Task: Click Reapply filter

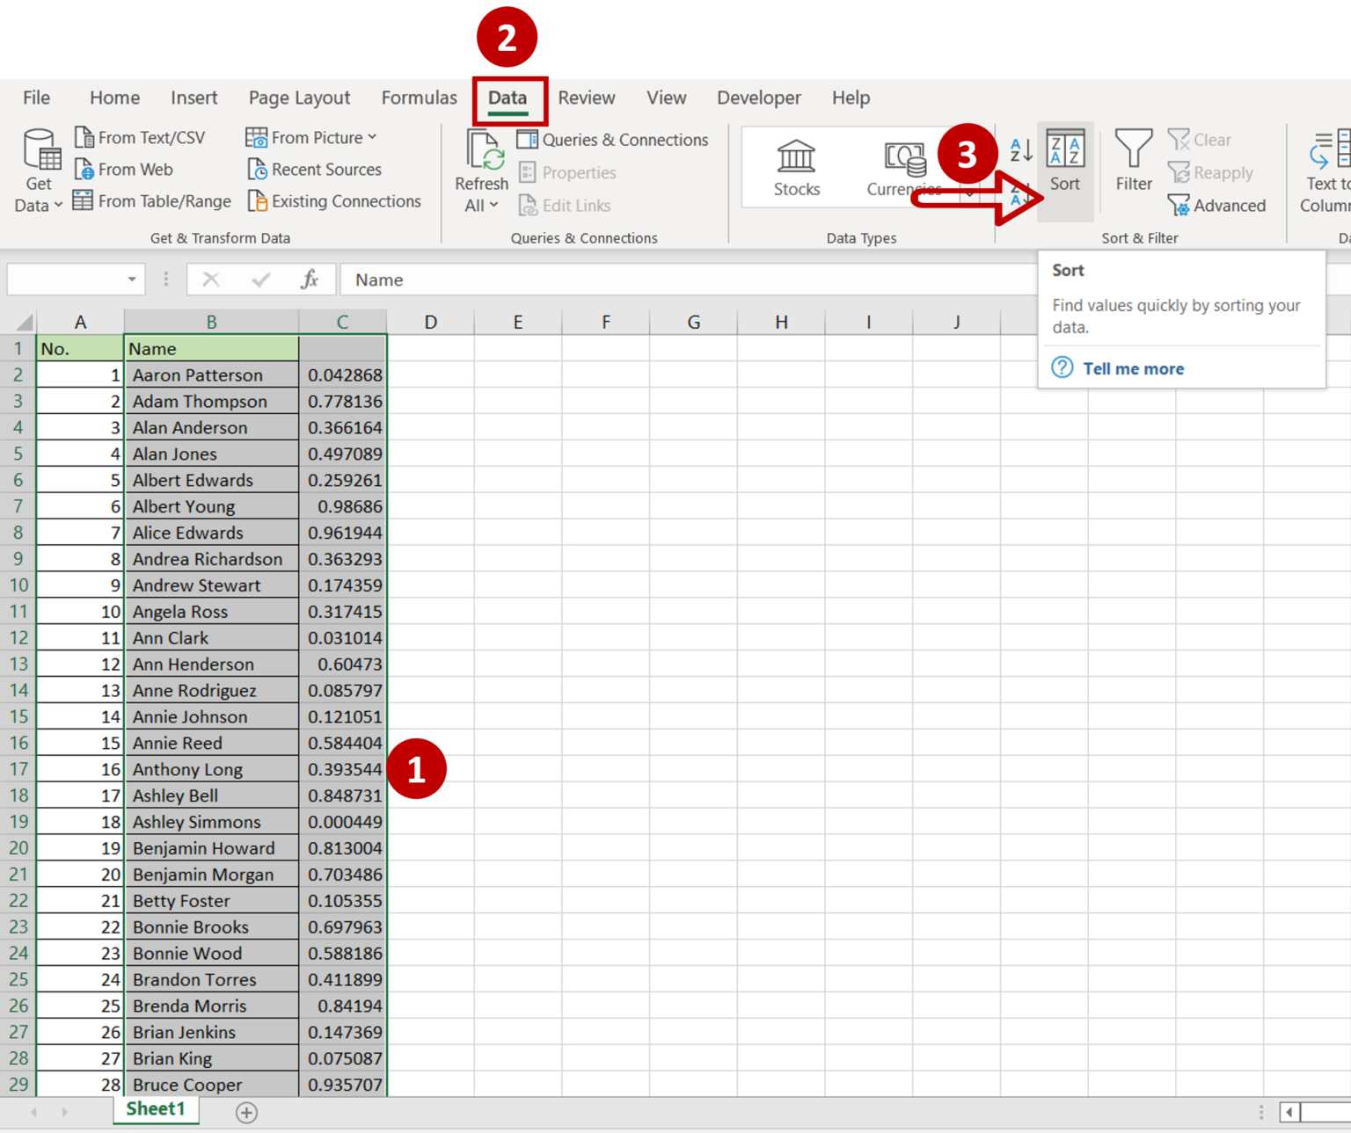Action: click(1210, 173)
